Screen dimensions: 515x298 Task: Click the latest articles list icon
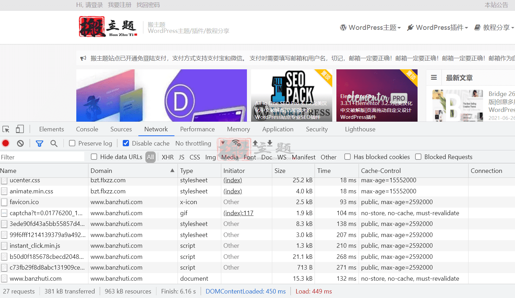(x=434, y=78)
